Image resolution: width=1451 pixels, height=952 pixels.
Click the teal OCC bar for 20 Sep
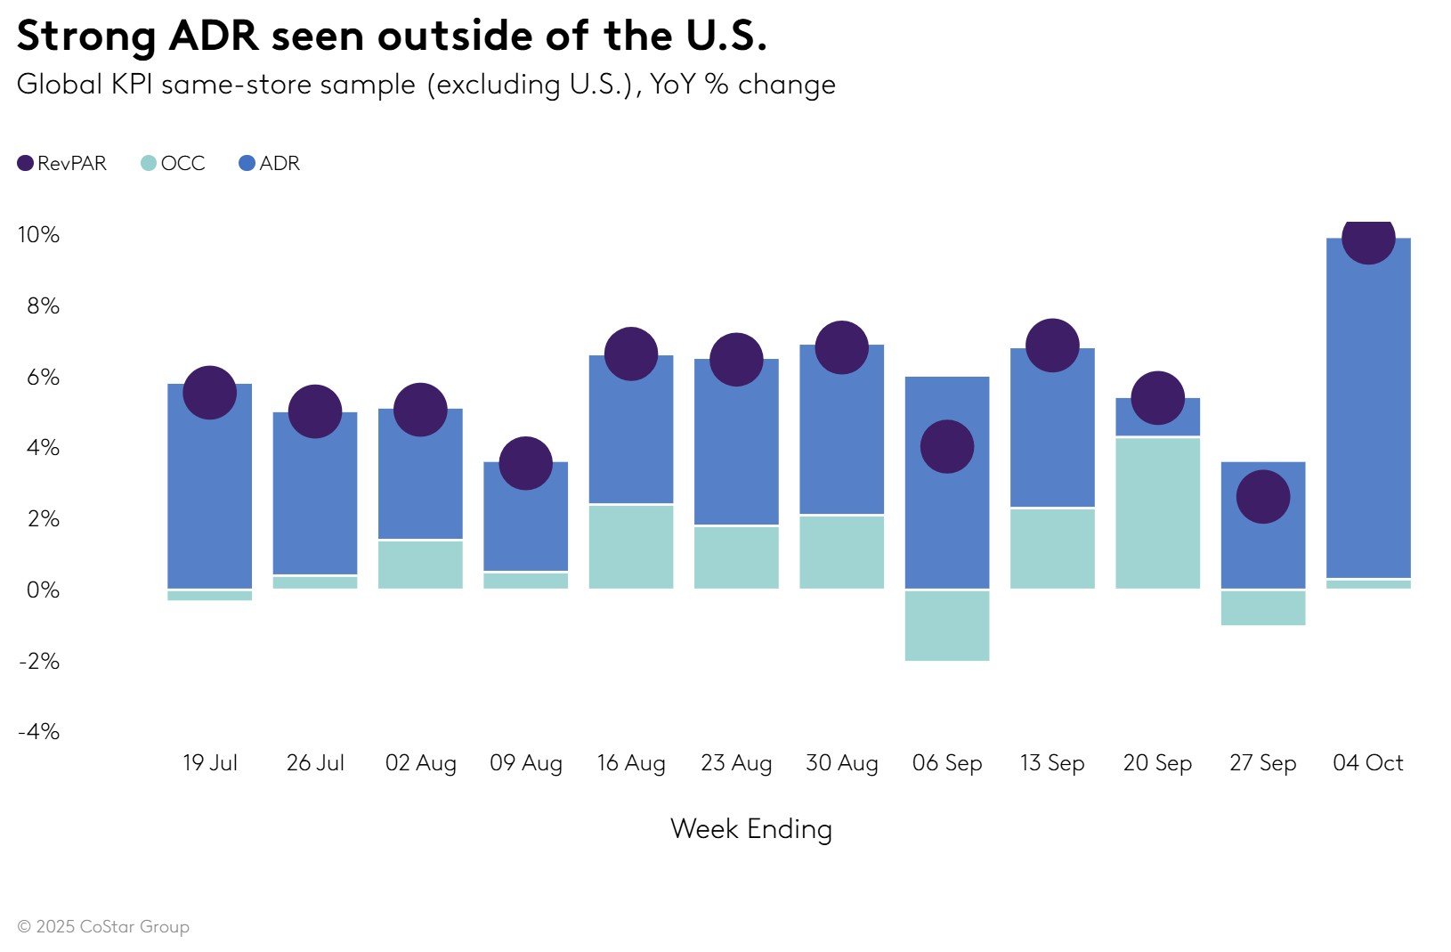pos(1157,513)
